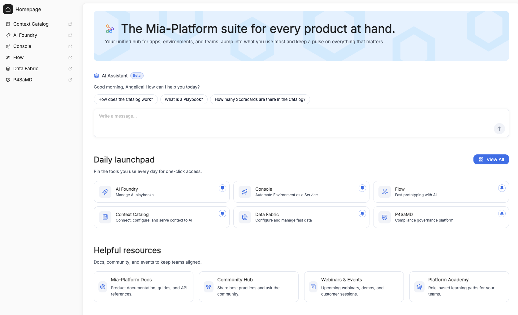Image resolution: width=518 pixels, height=315 pixels.
Task: Open the AI Foundry "Manage AI playbooks" card
Action: [162, 192]
